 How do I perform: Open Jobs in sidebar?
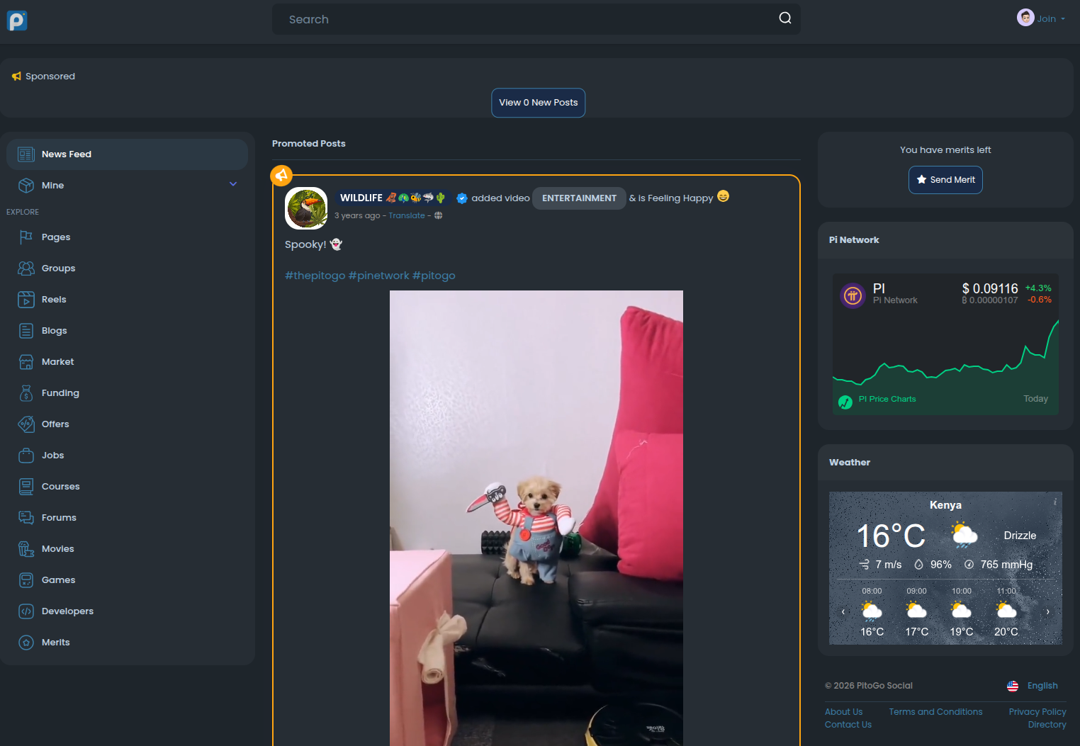pyautogui.click(x=128, y=456)
